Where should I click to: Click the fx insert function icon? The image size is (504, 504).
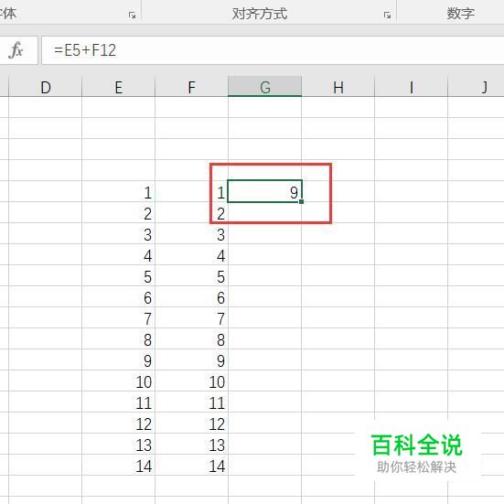pos(16,50)
